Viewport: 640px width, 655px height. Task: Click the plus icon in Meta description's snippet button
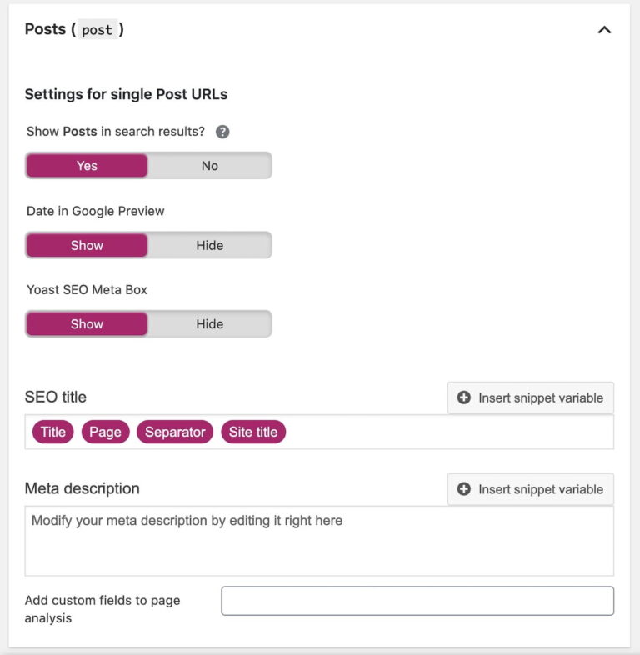pyautogui.click(x=464, y=489)
